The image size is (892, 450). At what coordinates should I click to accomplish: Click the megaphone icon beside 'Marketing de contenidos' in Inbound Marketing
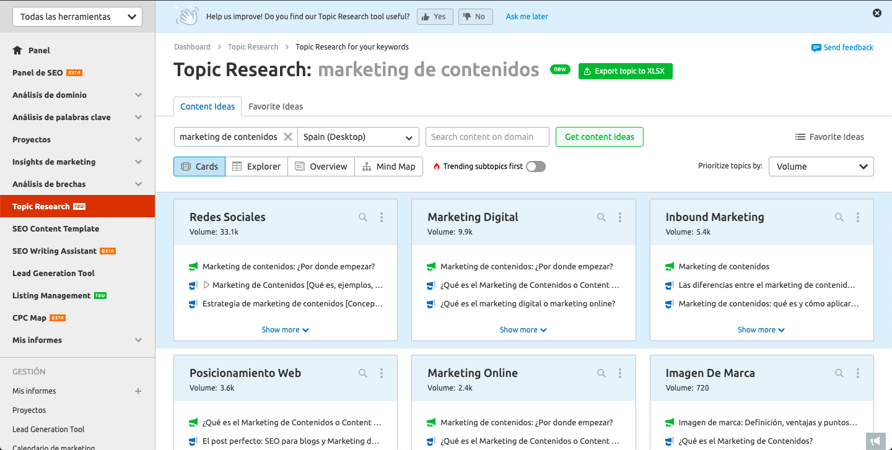(x=669, y=267)
